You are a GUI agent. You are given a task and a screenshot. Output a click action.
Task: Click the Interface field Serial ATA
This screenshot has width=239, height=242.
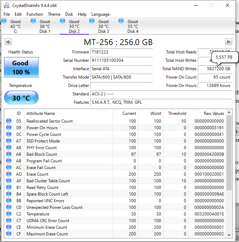(121, 69)
